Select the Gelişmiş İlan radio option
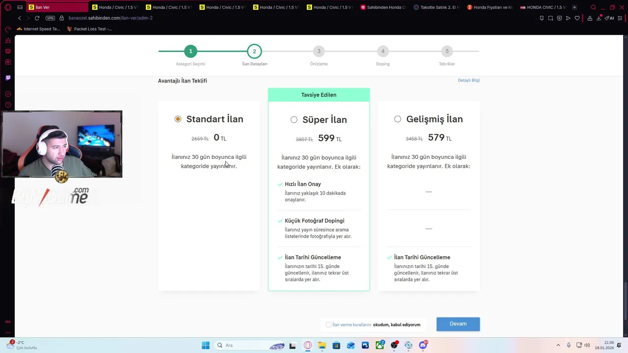This screenshot has height=353, width=628. (397, 119)
